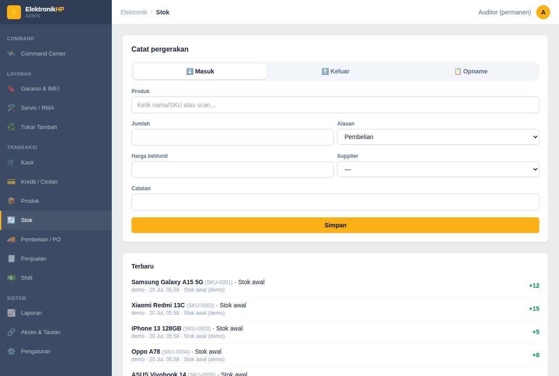Click the SKU-0001 code text
Image resolution: width=559 pixels, height=376 pixels.
(219, 282)
